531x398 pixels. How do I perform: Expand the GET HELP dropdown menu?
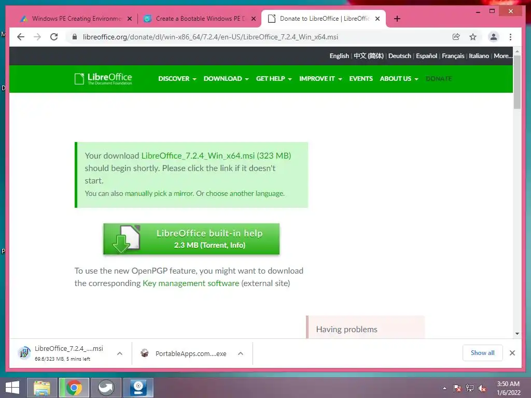click(274, 79)
